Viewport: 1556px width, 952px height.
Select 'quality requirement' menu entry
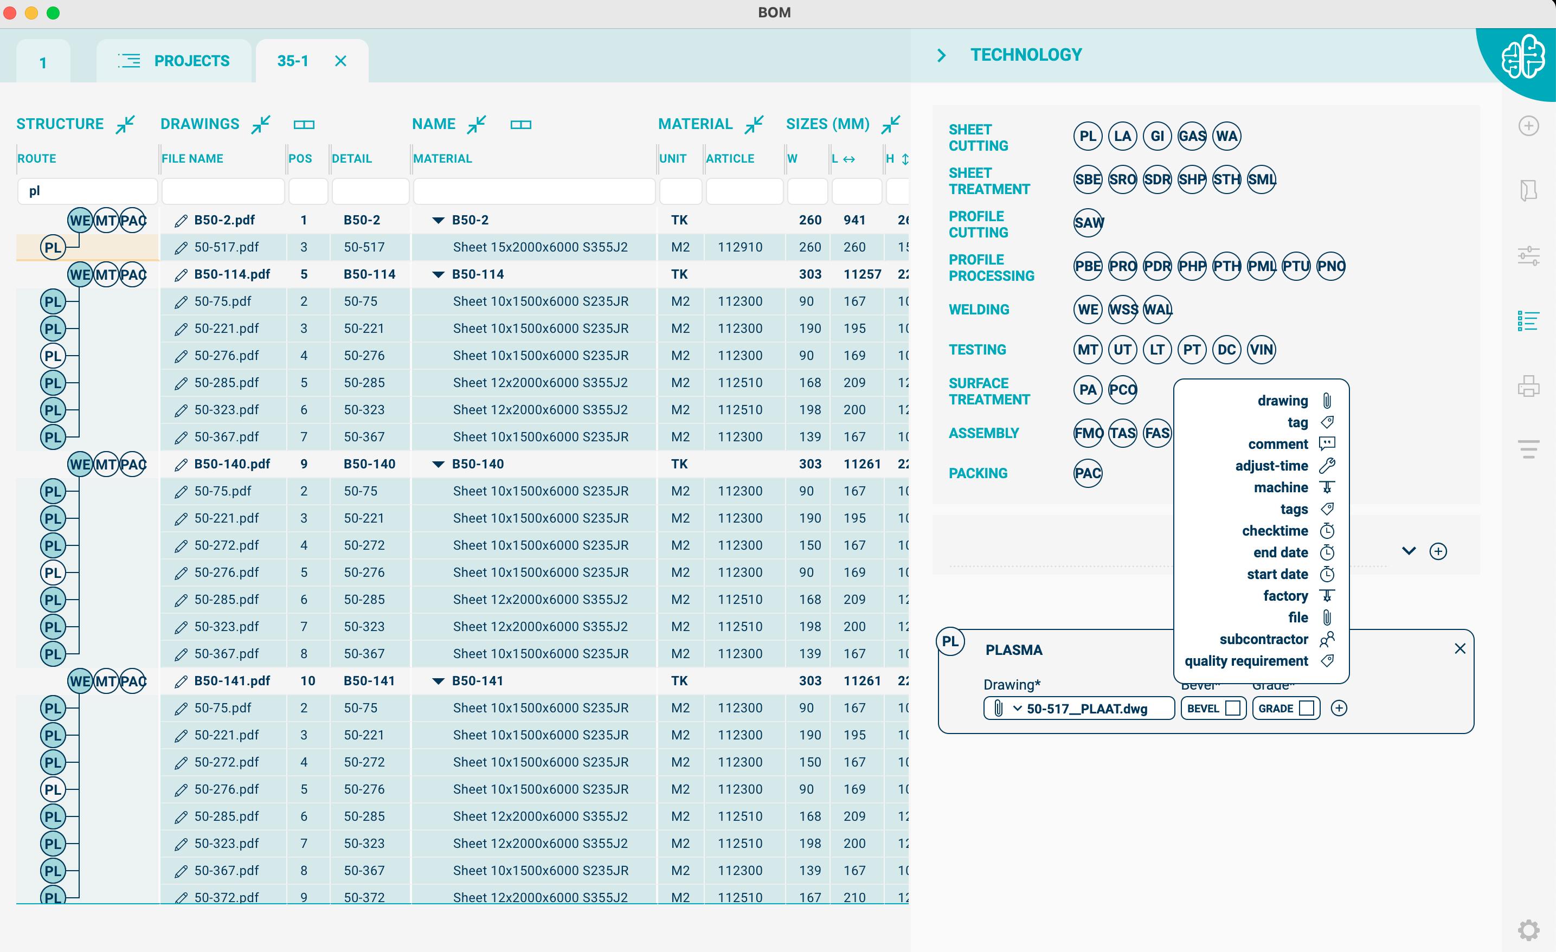coord(1259,661)
